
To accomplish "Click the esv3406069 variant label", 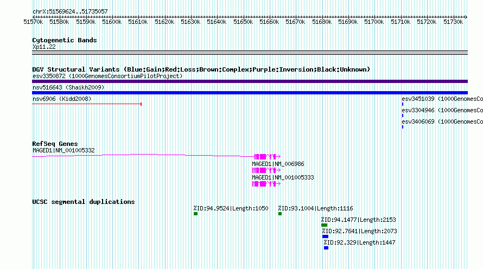I will (442, 122).
